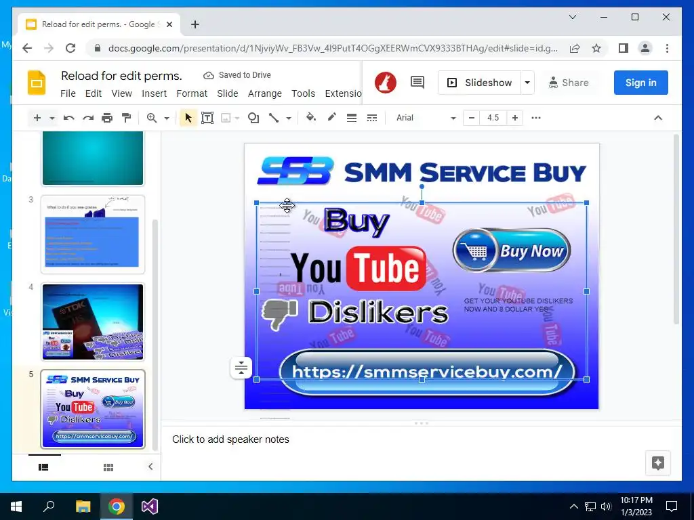Redo the last action
The height and width of the screenshot is (520, 694).
pos(88,118)
